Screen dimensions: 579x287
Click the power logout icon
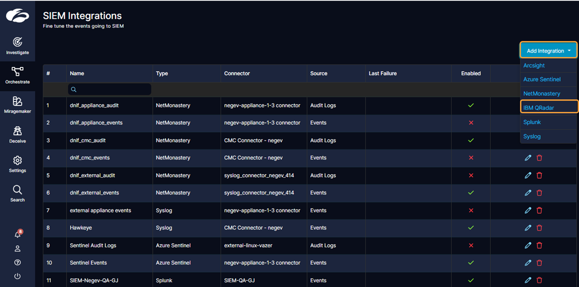click(x=17, y=276)
